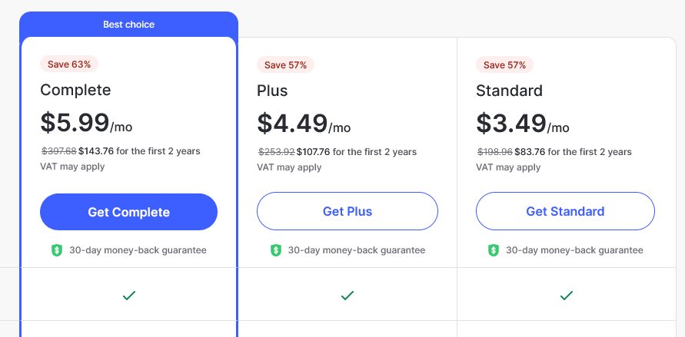Click the checkmark in Complete column
The height and width of the screenshot is (337, 685).
pos(129,296)
